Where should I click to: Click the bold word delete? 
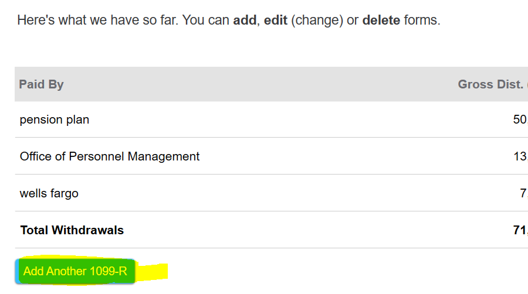381,20
